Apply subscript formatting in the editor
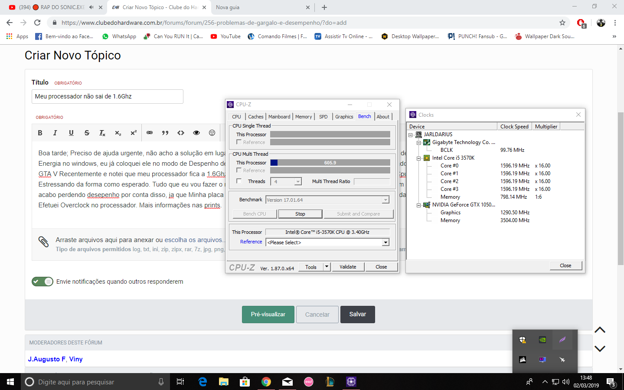The width and height of the screenshot is (624, 390). point(118,133)
